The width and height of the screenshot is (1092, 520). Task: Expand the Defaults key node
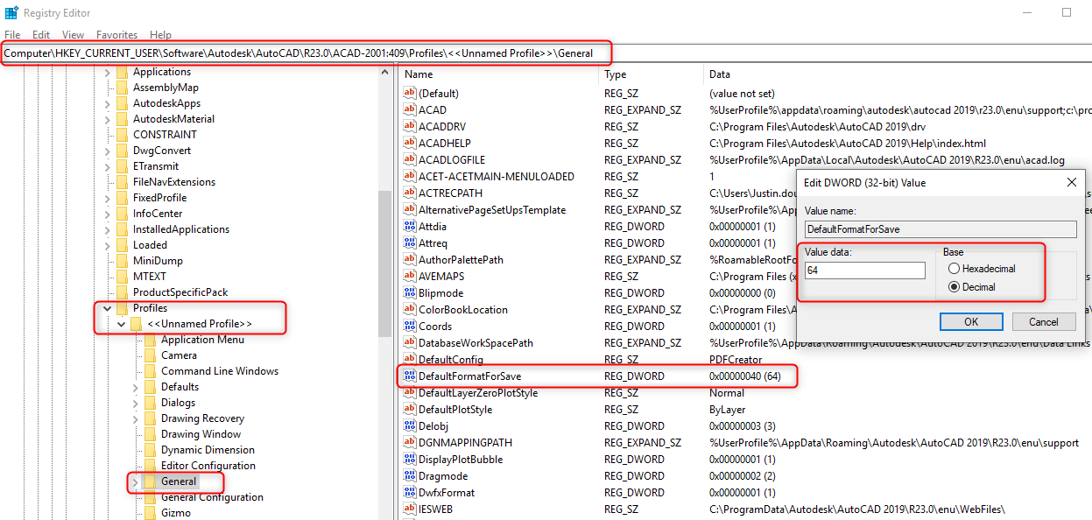point(135,387)
